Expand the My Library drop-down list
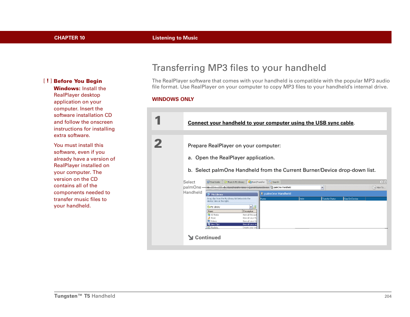 (251, 207)
